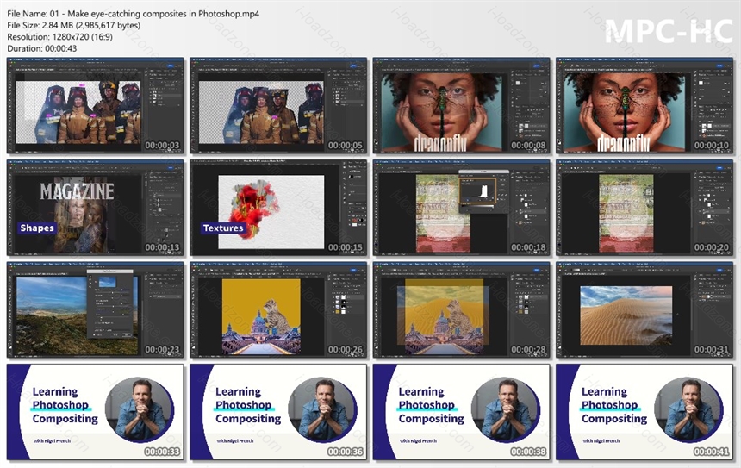Click the thumbnail with timestamp 00:00:10

pos(644,105)
